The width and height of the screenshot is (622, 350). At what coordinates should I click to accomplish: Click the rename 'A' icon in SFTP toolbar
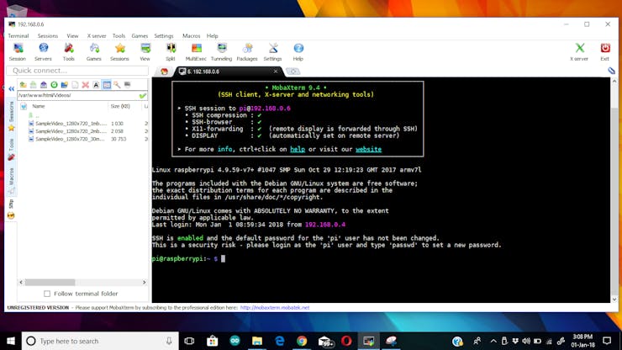coord(96,85)
